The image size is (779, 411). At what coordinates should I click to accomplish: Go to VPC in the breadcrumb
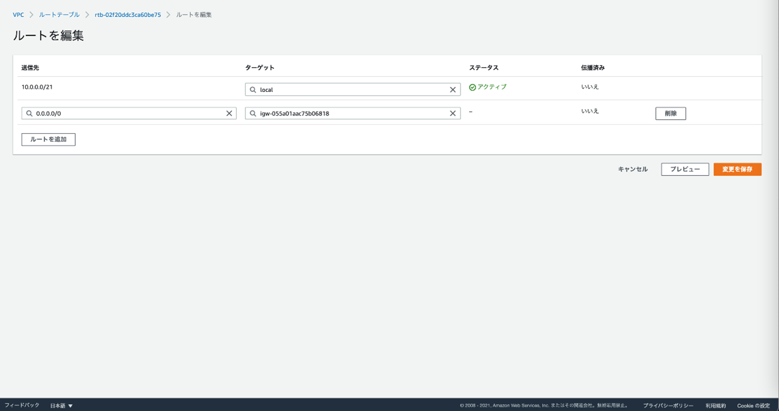[19, 15]
